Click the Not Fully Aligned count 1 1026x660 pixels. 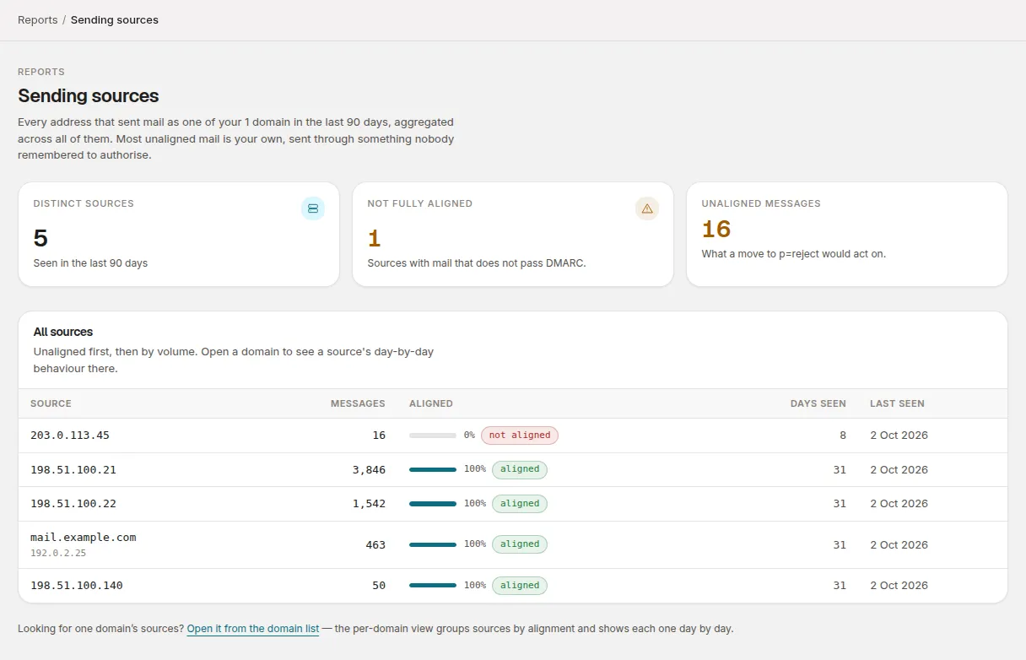pyautogui.click(x=375, y=238)
